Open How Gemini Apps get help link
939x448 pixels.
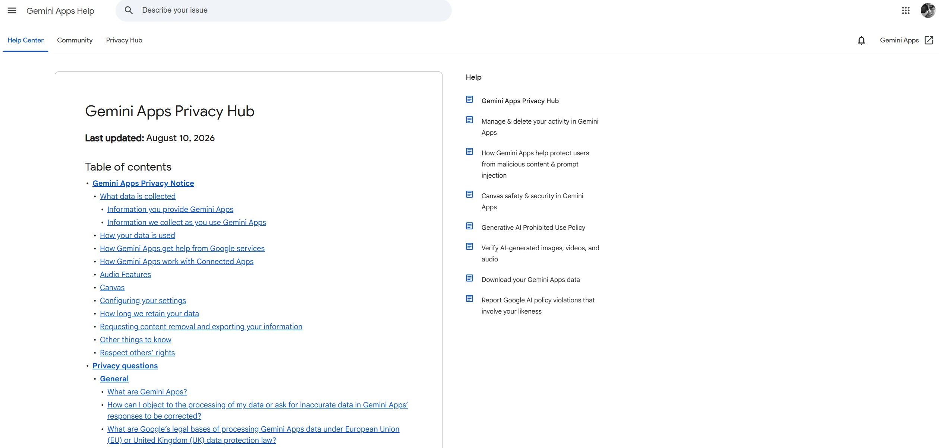(182, 248)
